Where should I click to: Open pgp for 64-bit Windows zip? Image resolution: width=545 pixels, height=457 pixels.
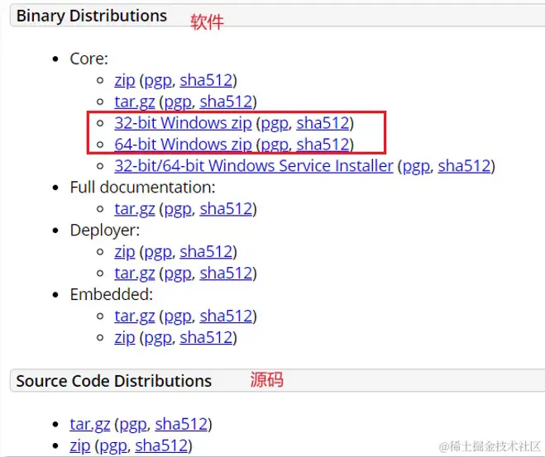[x=275, y=145]
